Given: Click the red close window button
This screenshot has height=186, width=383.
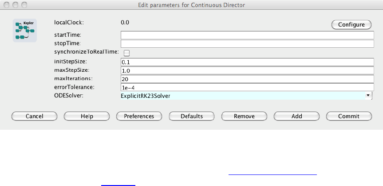Looking at the screenshot, I should tap(6, 4).
